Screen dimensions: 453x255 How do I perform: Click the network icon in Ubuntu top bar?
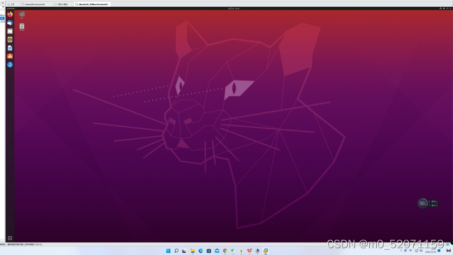[440, 9]
